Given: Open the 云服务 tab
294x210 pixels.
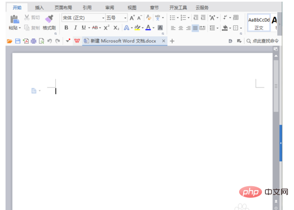Looking at the screenshot, I should point(202,8).
